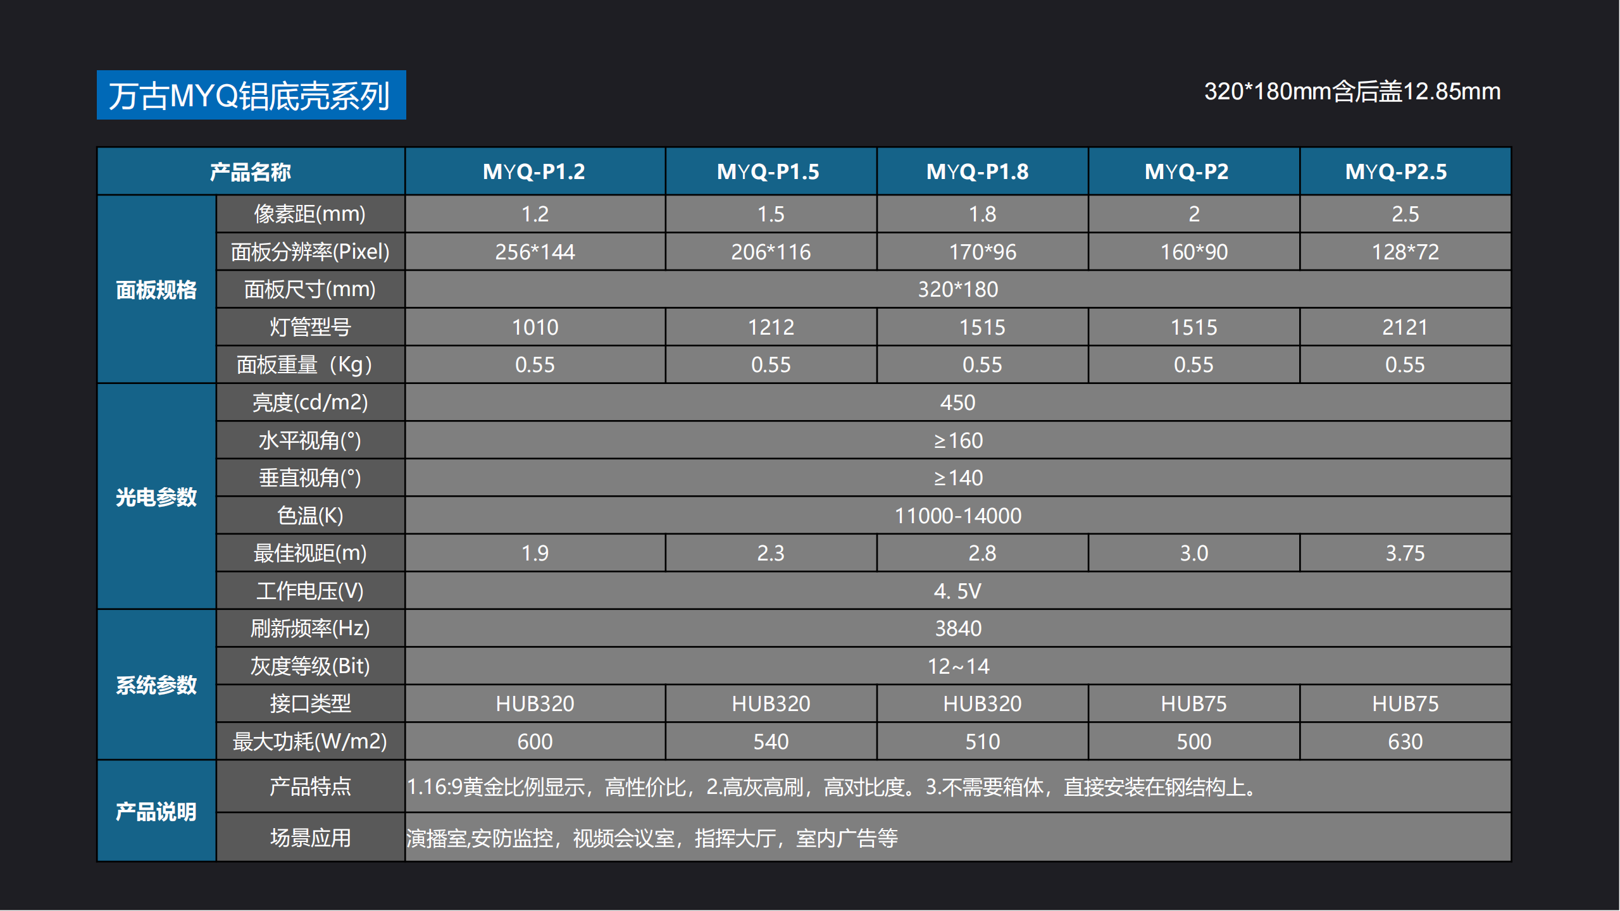Image resolution: width=1620 pixels, height=911 pixels.
Task: Select the refresh rate value '3840'
Action: 958,628
